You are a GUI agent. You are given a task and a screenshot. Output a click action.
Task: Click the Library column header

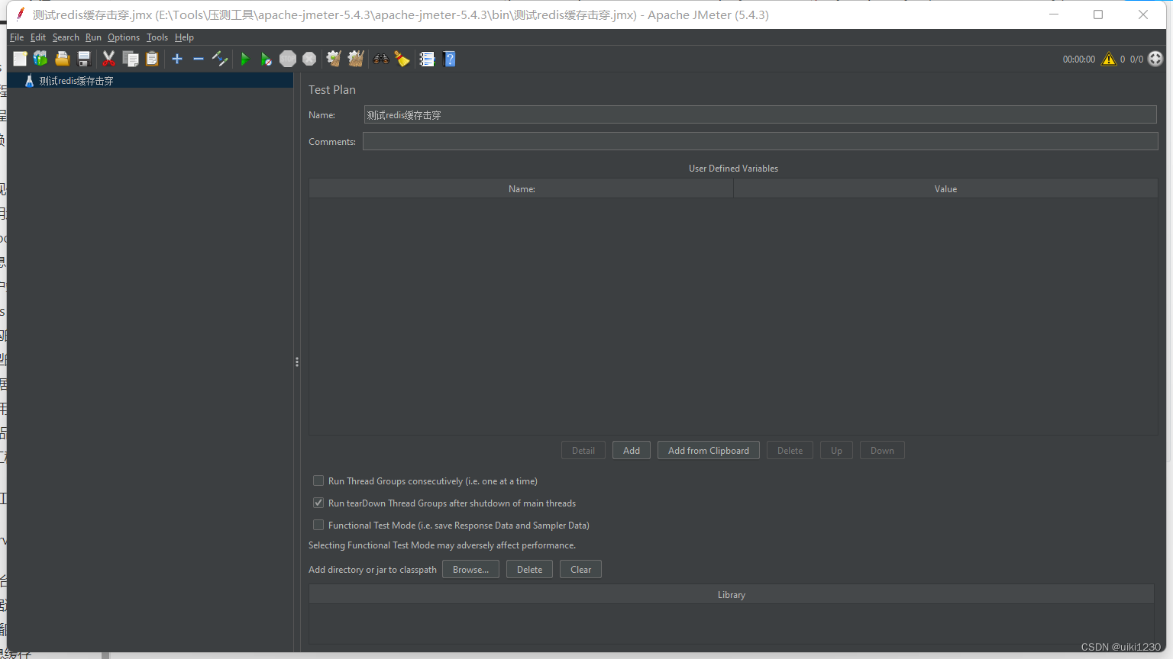(x=732, y=594)
